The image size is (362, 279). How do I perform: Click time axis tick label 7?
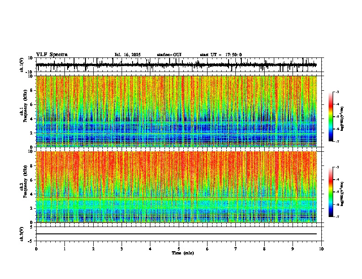tap(236, 249)
